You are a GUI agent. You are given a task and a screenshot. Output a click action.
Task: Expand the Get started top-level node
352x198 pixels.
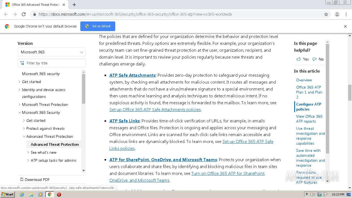20,82
